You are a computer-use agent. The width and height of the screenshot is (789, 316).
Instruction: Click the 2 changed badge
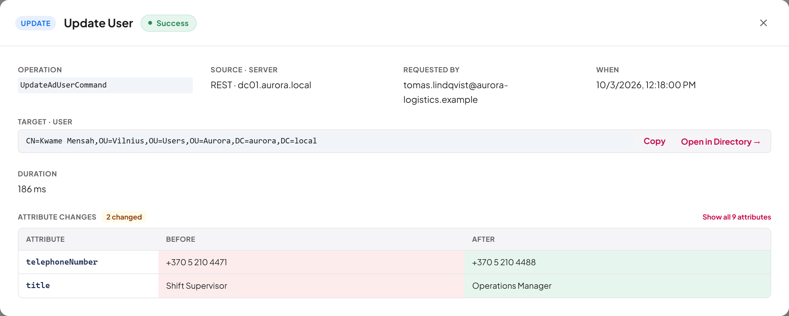(124, 217)
